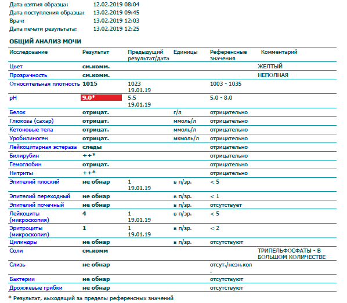Open the Цилиндры link
The image size is (347, 303).
coord(23,242)
